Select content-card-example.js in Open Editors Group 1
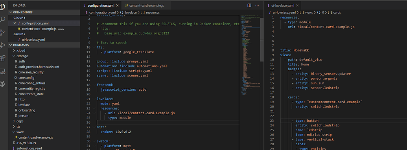407x150 pixels. tap(44, 29)
